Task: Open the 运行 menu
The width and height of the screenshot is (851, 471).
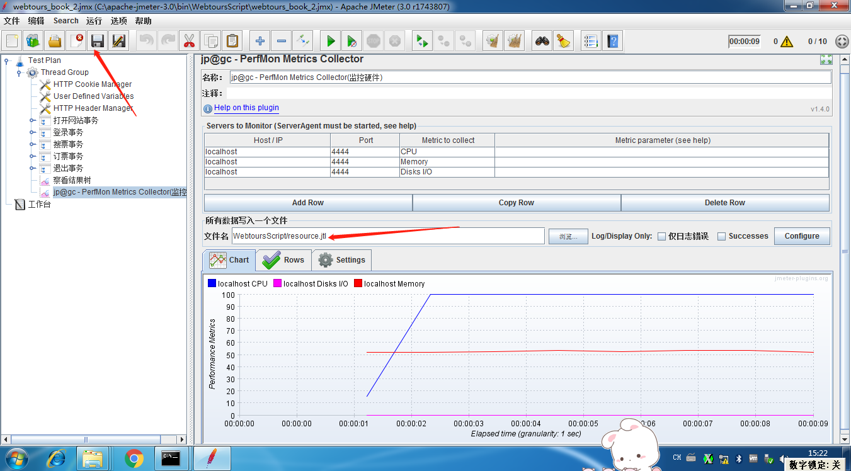Action: (94, 21)
